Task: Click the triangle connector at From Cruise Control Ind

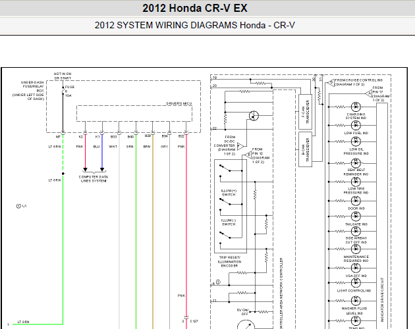Action: point(331,83)
